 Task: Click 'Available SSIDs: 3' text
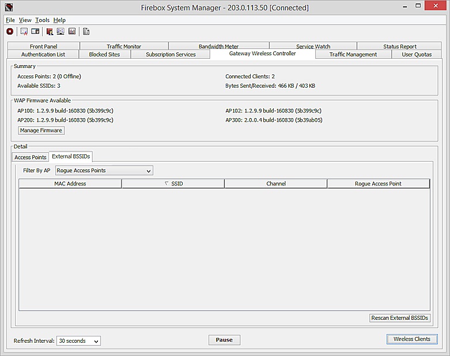click(39, 85)
